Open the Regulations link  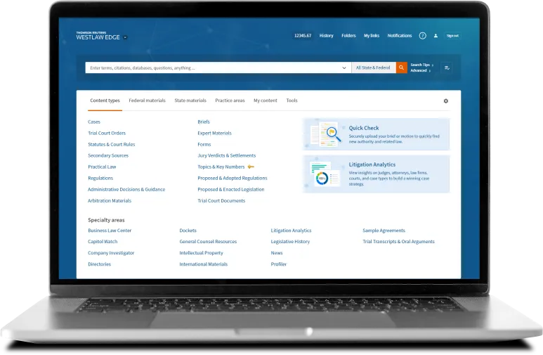[100, 178]
